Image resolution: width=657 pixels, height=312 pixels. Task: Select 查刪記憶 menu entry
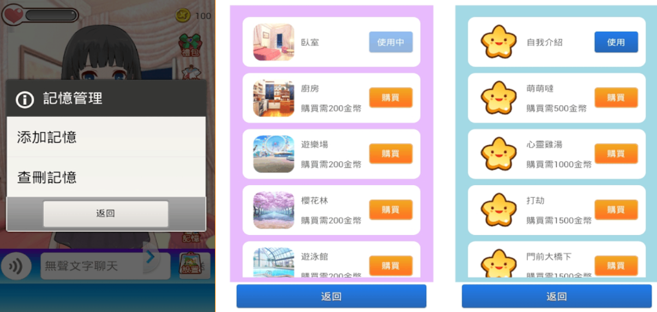(x=106, y=177)
